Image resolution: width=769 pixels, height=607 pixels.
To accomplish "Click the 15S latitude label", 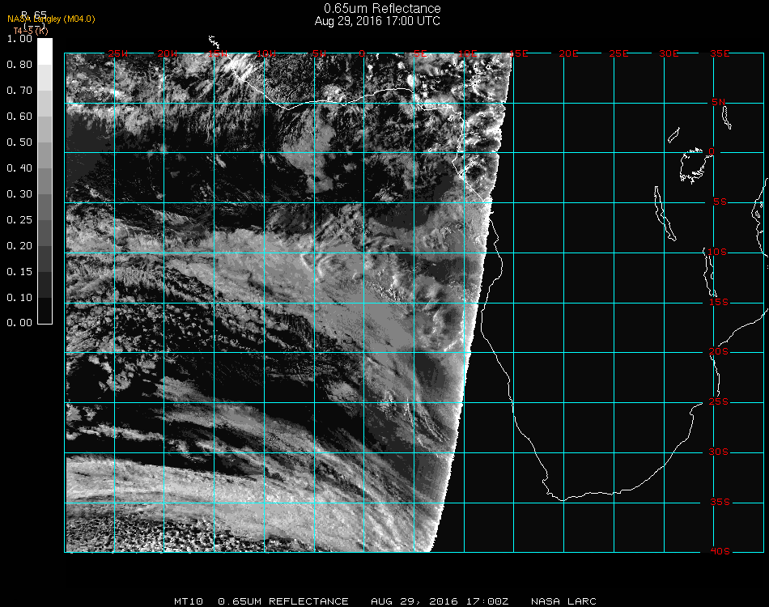I will [x=719, y=303].
